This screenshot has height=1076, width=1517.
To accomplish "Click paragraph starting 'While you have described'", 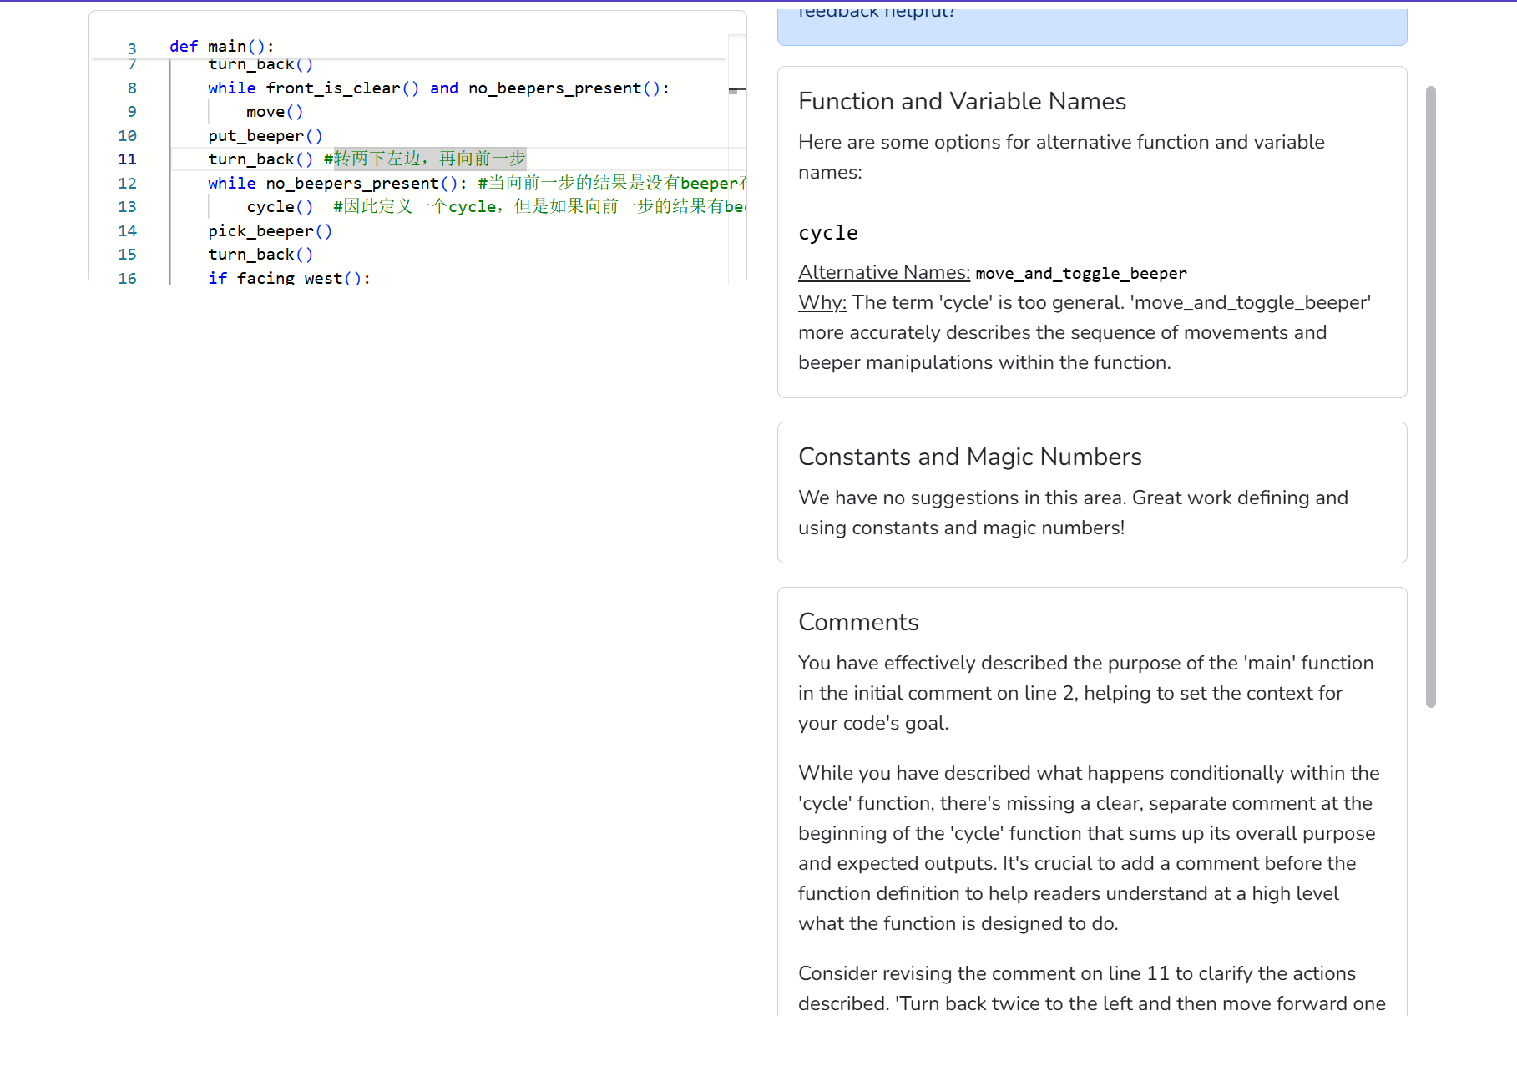I will [x=1089, y=848].
